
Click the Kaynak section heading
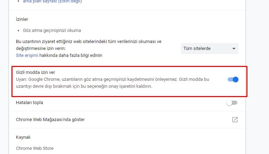(23, 137)
